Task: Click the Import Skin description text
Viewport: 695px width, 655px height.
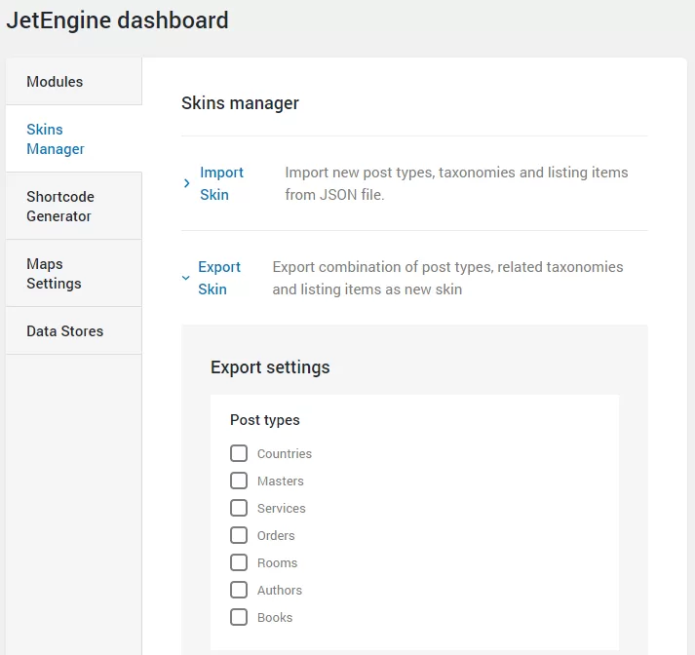Action: point(456,183)
